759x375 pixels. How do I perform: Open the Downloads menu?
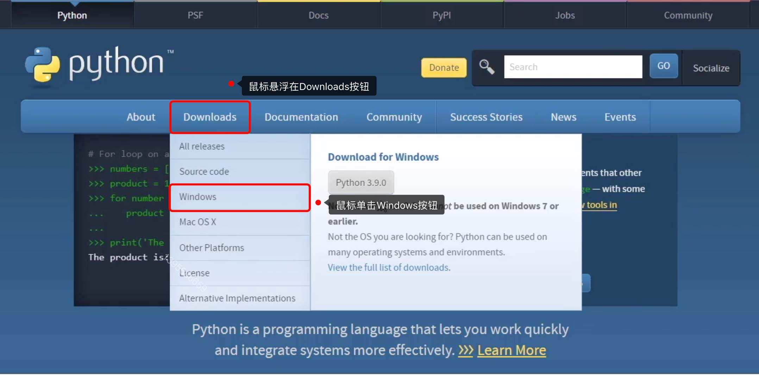click(210, 117)
